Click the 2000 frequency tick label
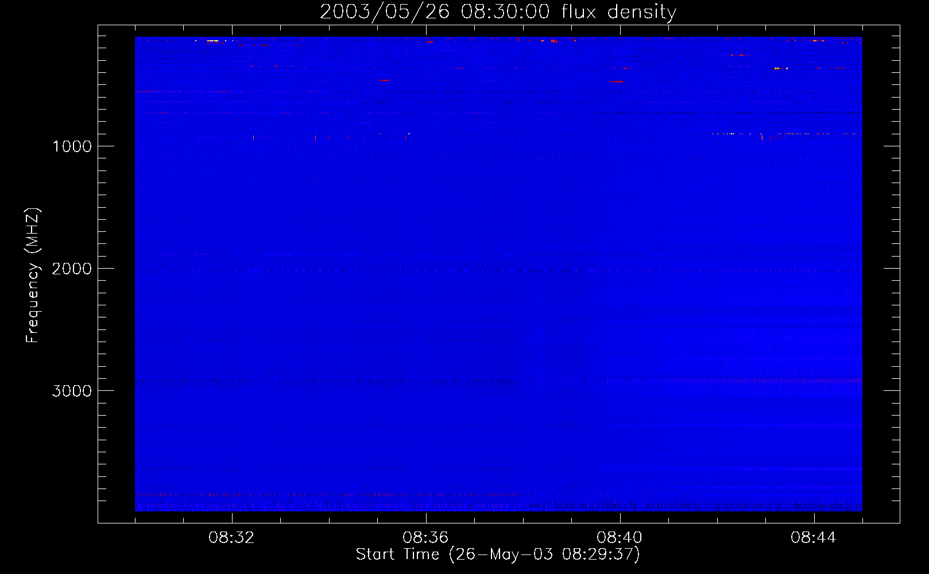929x574 pixels. point(72,269)
